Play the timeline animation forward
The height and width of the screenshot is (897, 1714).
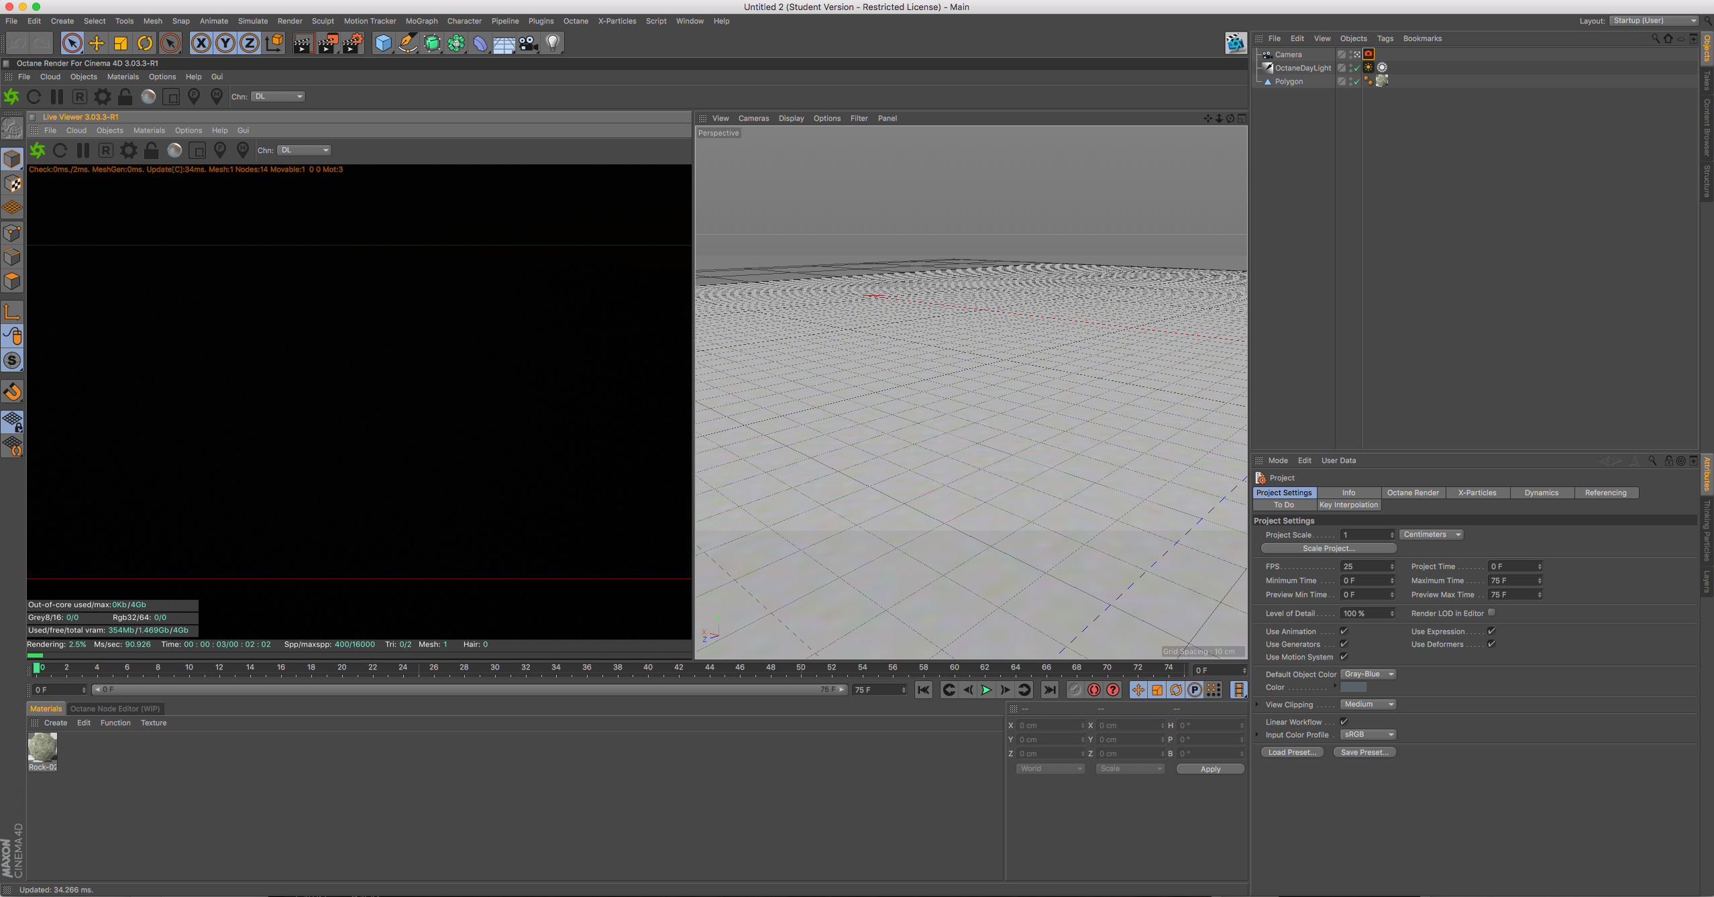(986, 690)
